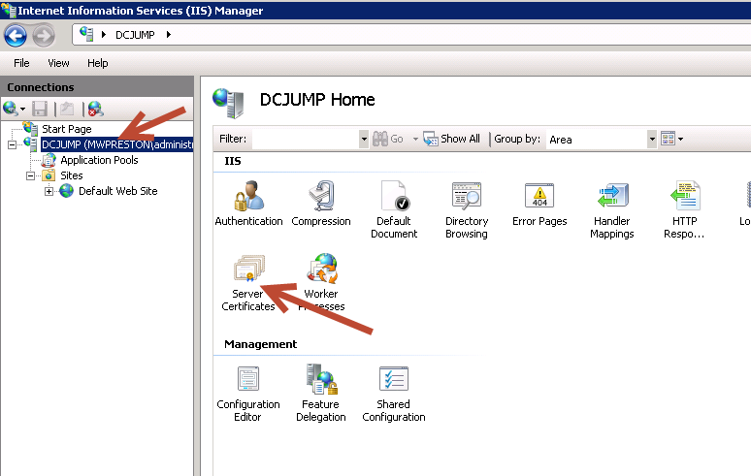
Task: Open Default Document settings
Action: coord(394,209)
